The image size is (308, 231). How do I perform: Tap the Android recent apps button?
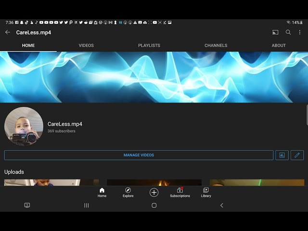click(87, 205)
